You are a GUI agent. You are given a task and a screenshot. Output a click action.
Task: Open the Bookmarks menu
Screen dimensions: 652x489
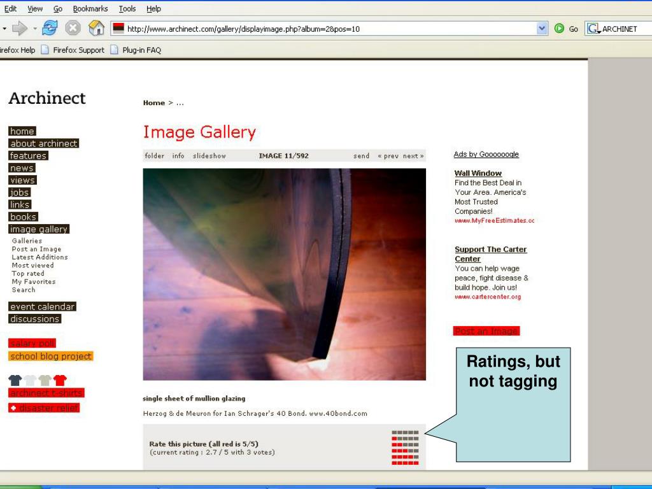(90, 9)
